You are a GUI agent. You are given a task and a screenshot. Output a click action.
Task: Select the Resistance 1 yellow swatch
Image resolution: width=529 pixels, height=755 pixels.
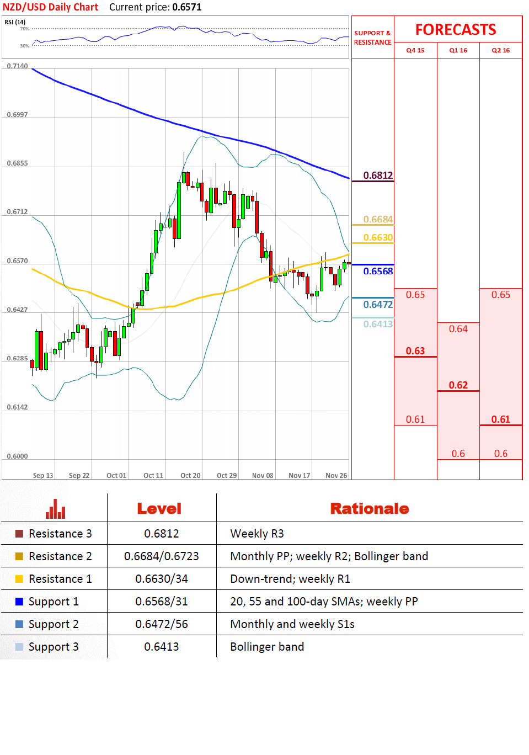pos(19,579)
